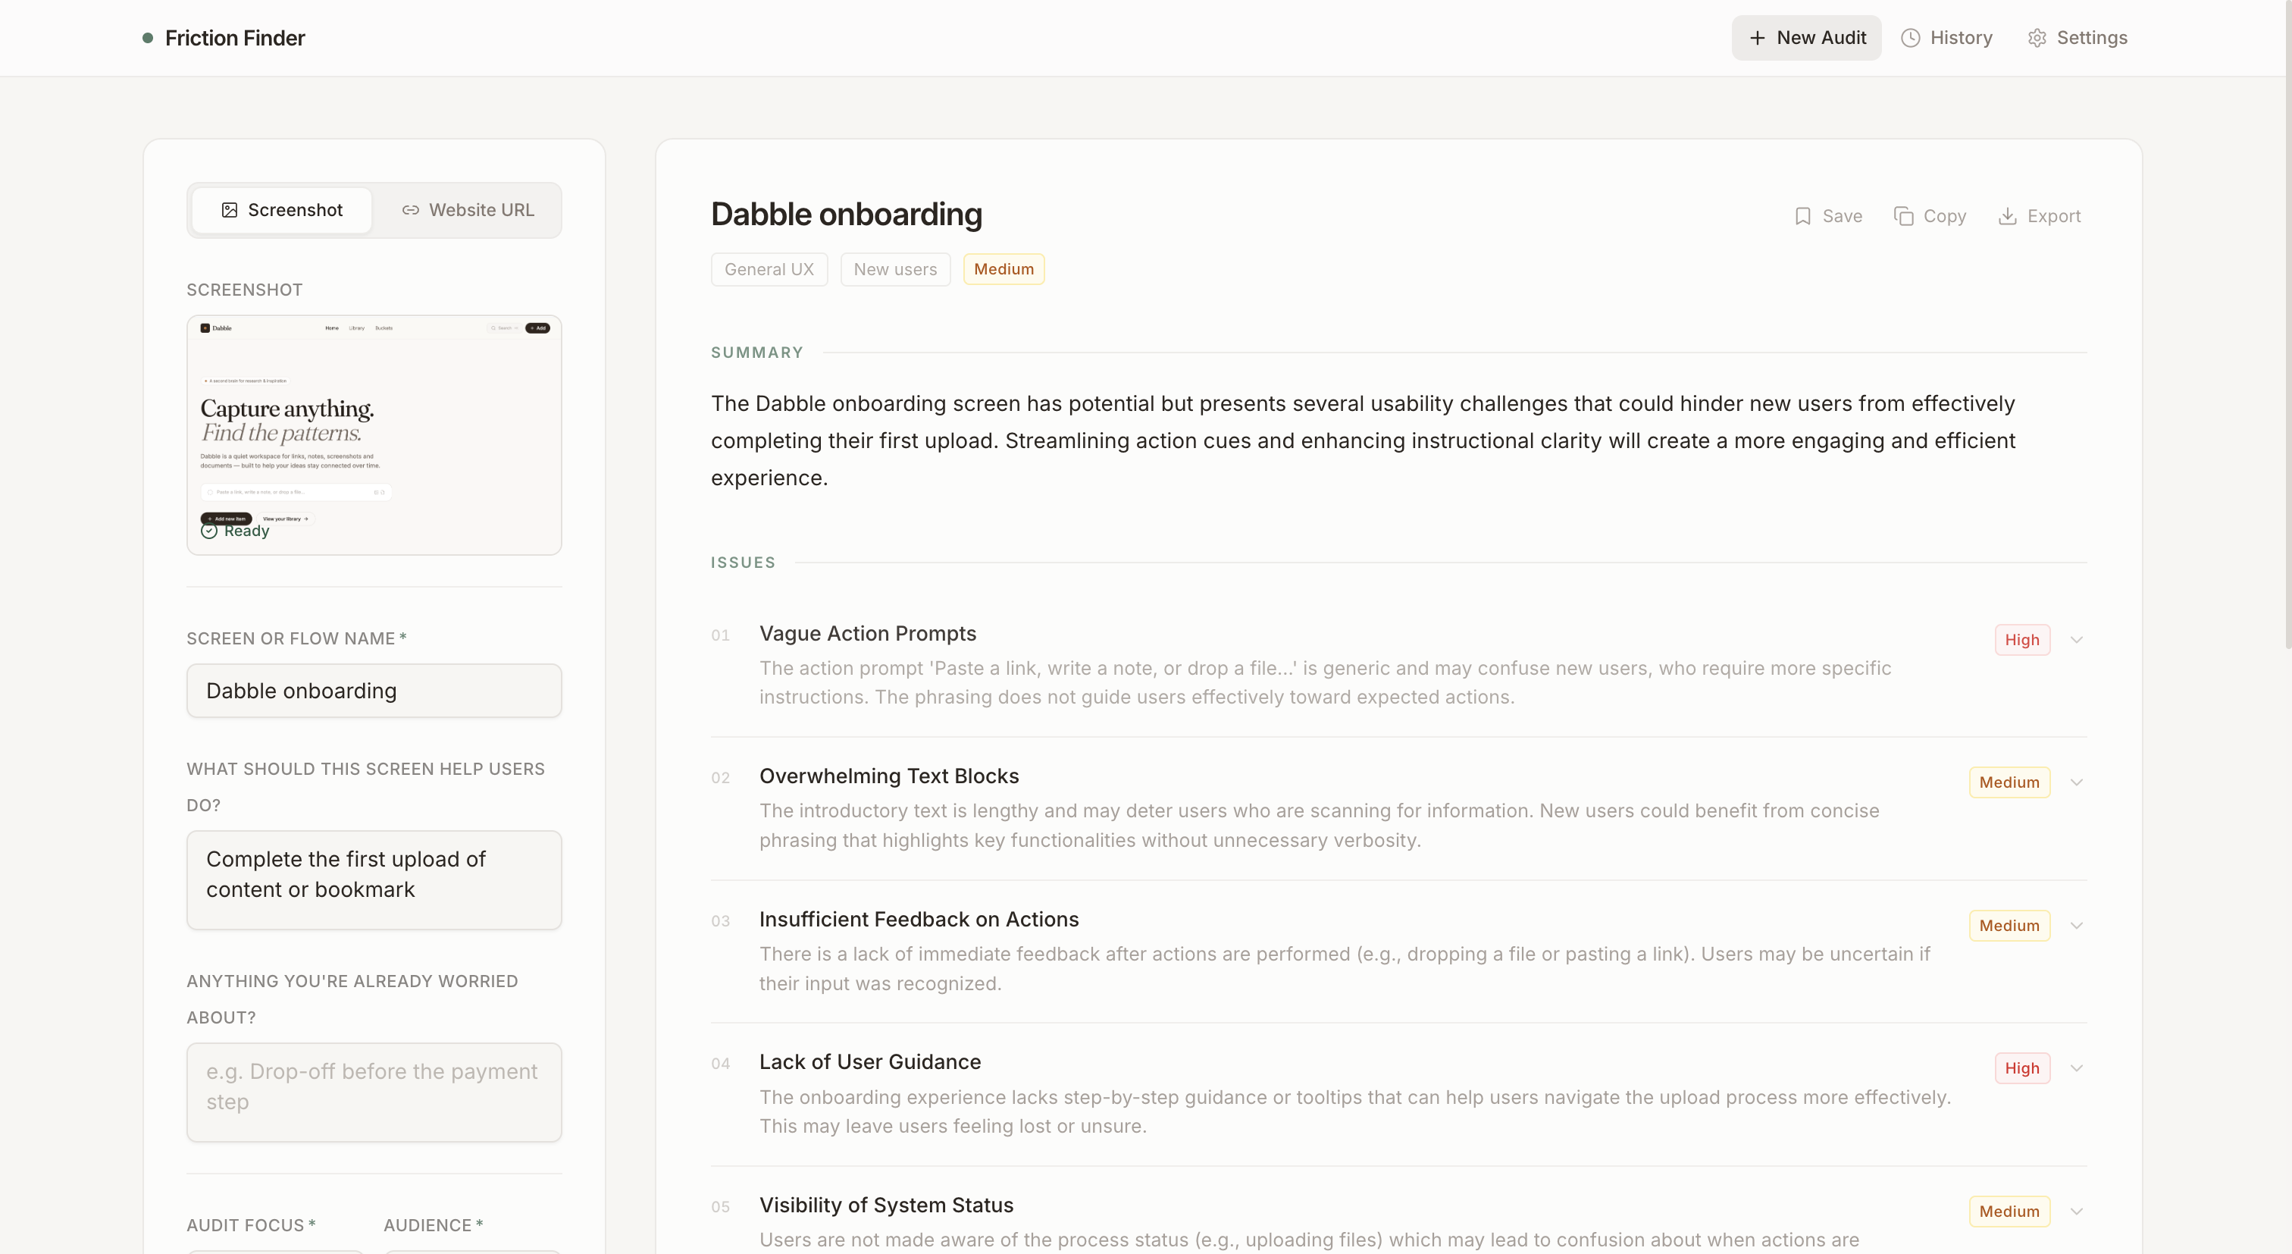Click the 'Overwhelming Text Blocks' issue title
Viewport: 2292px width, 1254px height.
click(x=889, y=776)
